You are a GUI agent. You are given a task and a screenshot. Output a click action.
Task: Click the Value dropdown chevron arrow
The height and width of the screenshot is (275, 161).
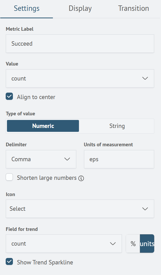click(x=145, y=78)
